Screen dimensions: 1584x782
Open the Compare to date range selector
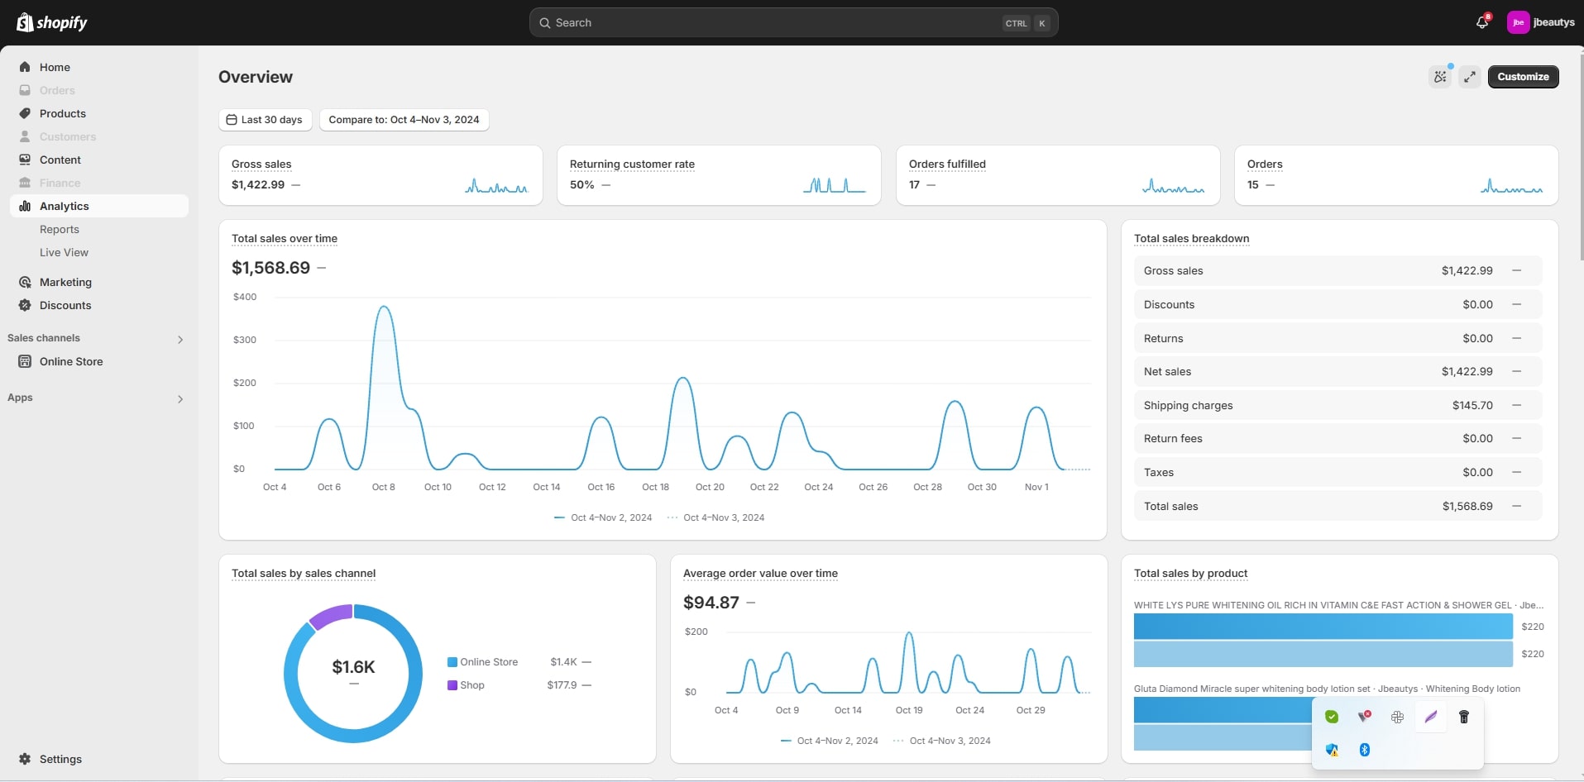[x=404, y=120]
